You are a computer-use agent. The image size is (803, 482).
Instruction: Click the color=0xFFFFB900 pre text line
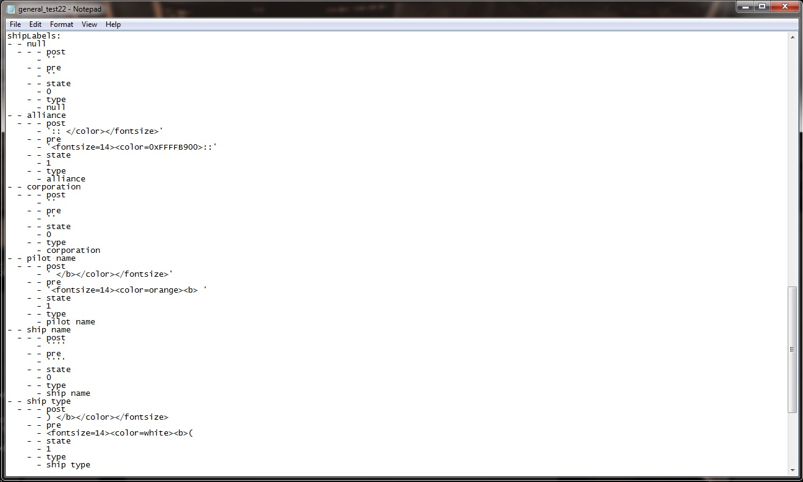point(132,147)
